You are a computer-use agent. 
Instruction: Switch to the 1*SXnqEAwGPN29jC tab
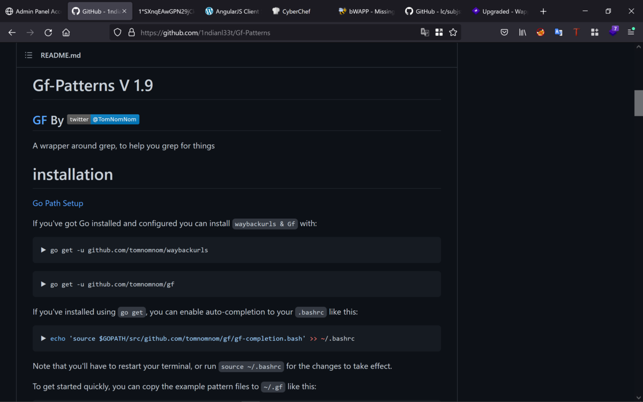point(166,11)
